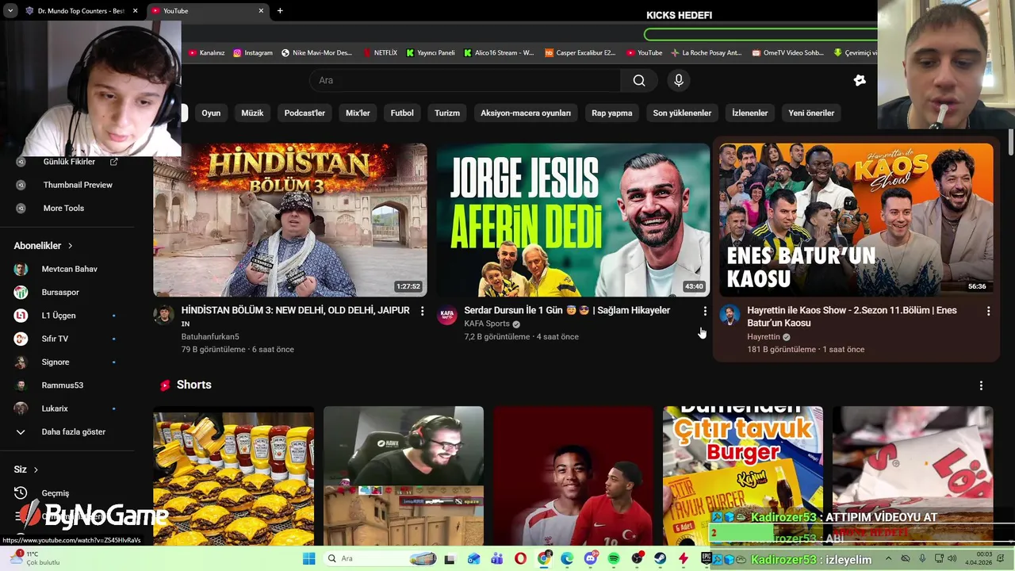
Task: Open the Çıtır tavuk Burger short
Action: (743, 476)
